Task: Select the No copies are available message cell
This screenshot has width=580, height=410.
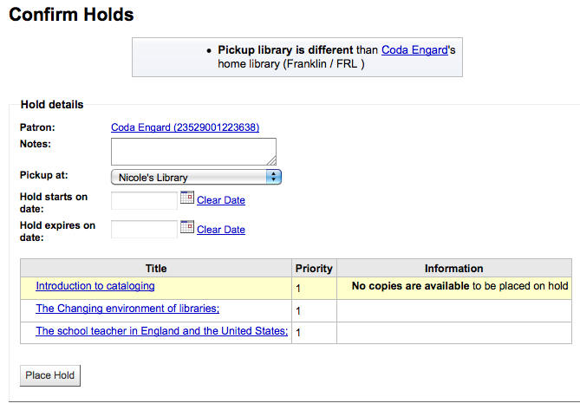Action: pos(454,288)
